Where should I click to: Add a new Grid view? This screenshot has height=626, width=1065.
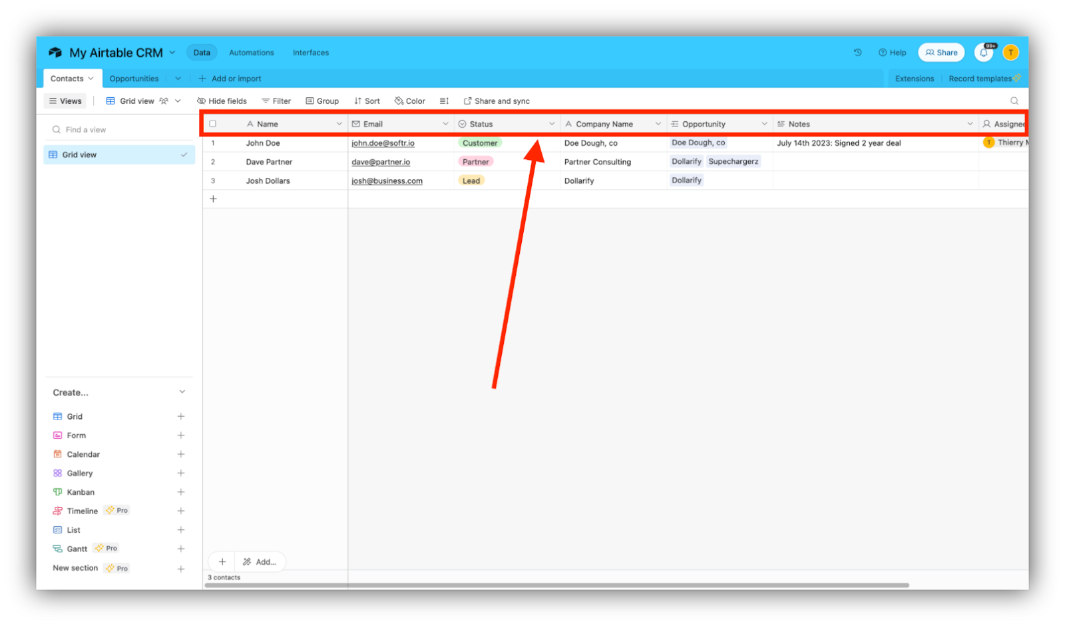point(180,416)
